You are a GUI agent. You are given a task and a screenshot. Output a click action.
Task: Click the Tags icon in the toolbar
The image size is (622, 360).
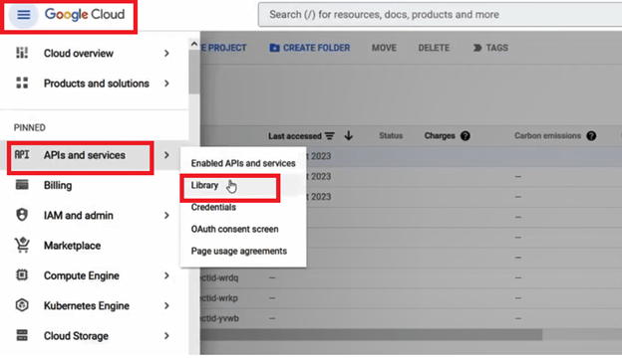[x=477, y=48]
